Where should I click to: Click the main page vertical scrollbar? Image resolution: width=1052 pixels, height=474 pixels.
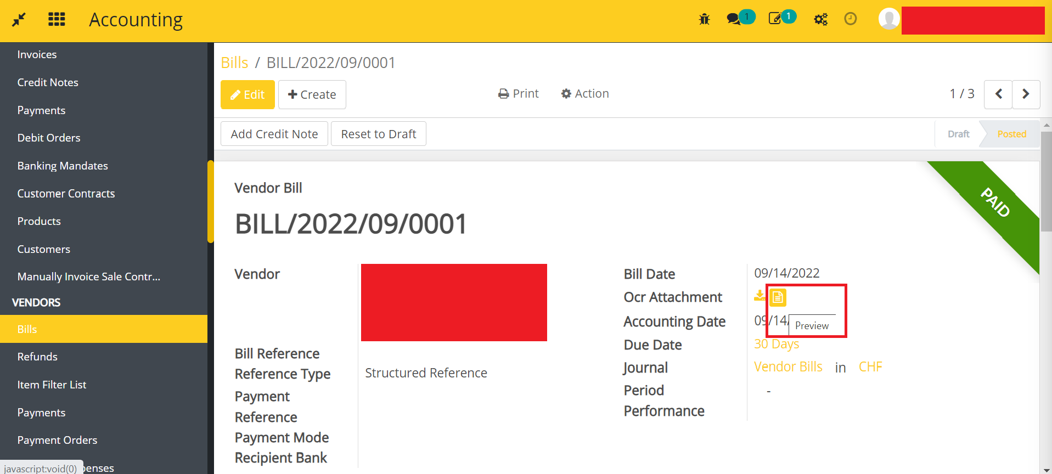click(x=1046, y=181)
